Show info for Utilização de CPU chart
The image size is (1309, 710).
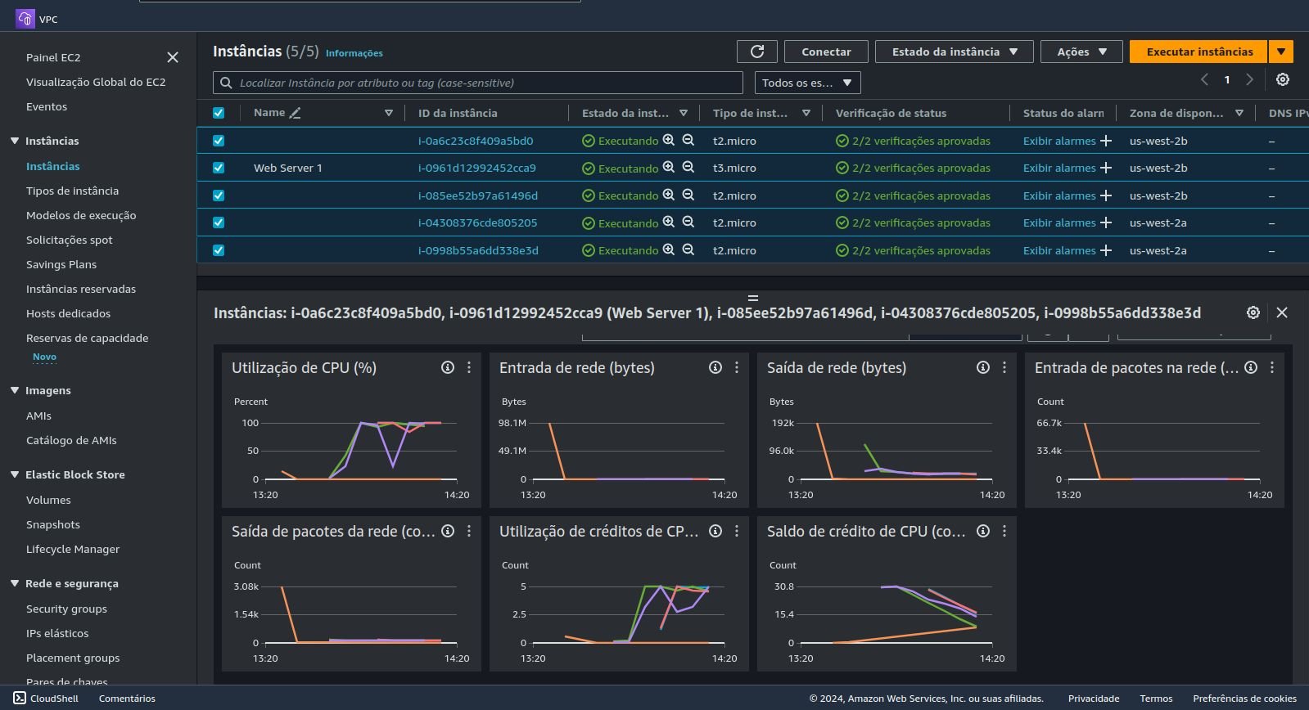click(x=448, y=367)
